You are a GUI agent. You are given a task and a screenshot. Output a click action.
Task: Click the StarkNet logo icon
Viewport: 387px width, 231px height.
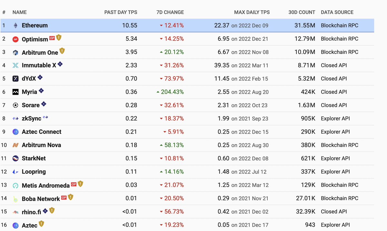click(x=15, y=158)
